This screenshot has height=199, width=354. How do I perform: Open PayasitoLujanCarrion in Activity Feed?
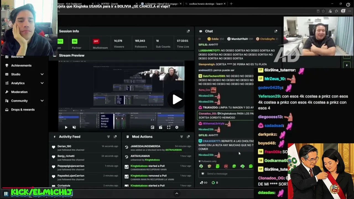point(71,176)
